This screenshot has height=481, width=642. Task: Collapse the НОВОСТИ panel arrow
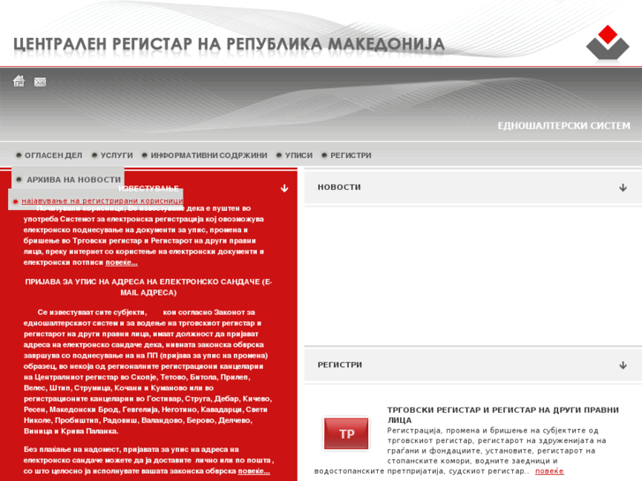[x=623, y=187]
